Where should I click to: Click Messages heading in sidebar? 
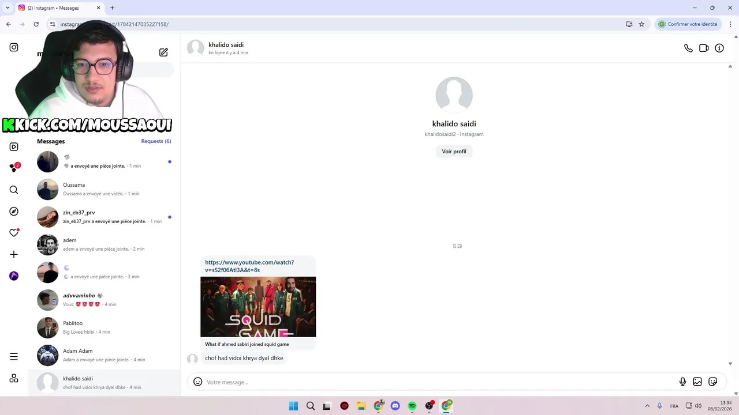pyautogui.click(x=51, y=141)
